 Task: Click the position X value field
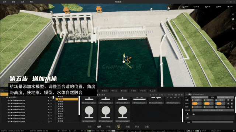tap(197, 100)
